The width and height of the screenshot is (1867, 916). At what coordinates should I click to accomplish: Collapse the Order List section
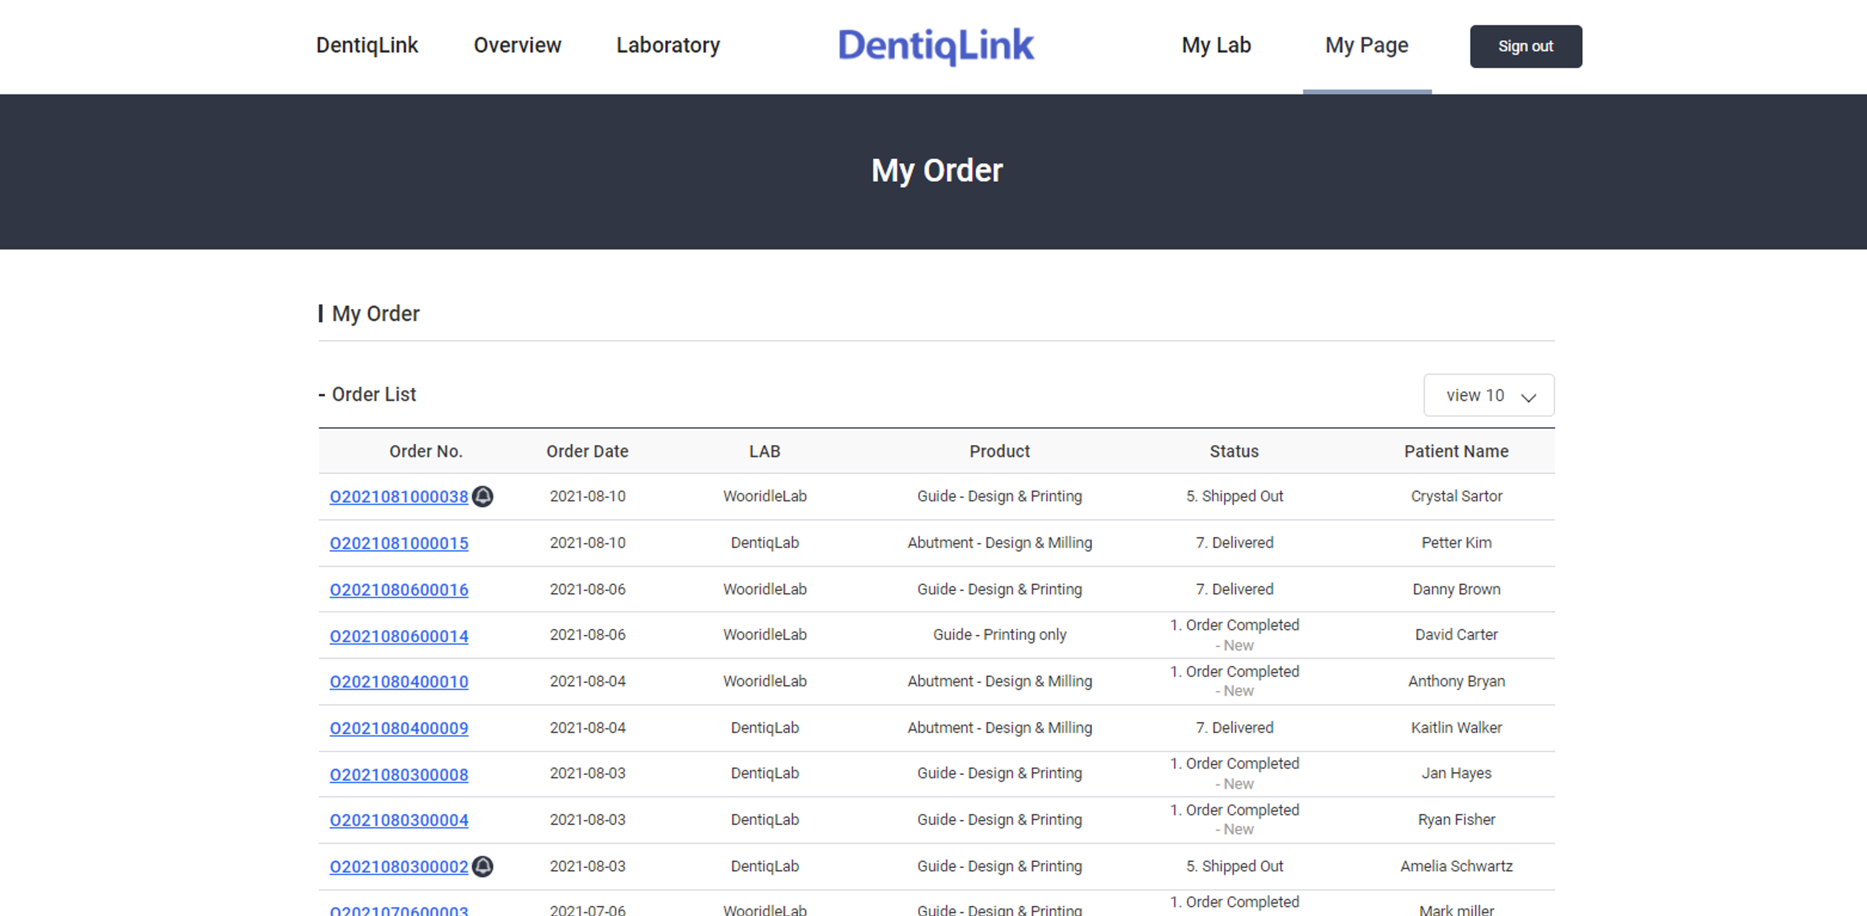pyautogui.click(x=323, y=394)
